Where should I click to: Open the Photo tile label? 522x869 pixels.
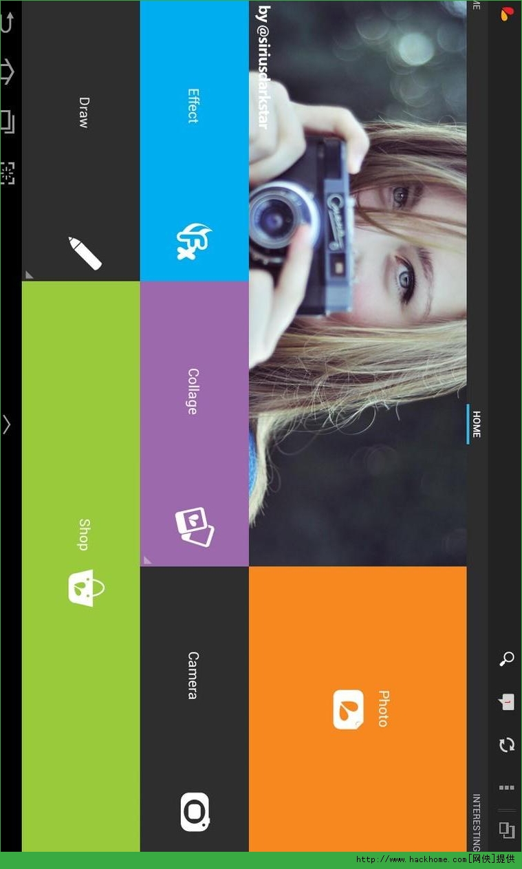[x=384, y=709]
